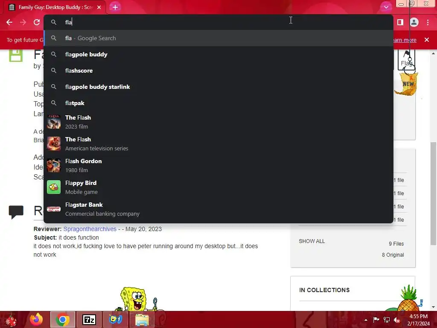Follow the Learn more link
The width and height of the screenshot is (437, 328).
[405, 40]
